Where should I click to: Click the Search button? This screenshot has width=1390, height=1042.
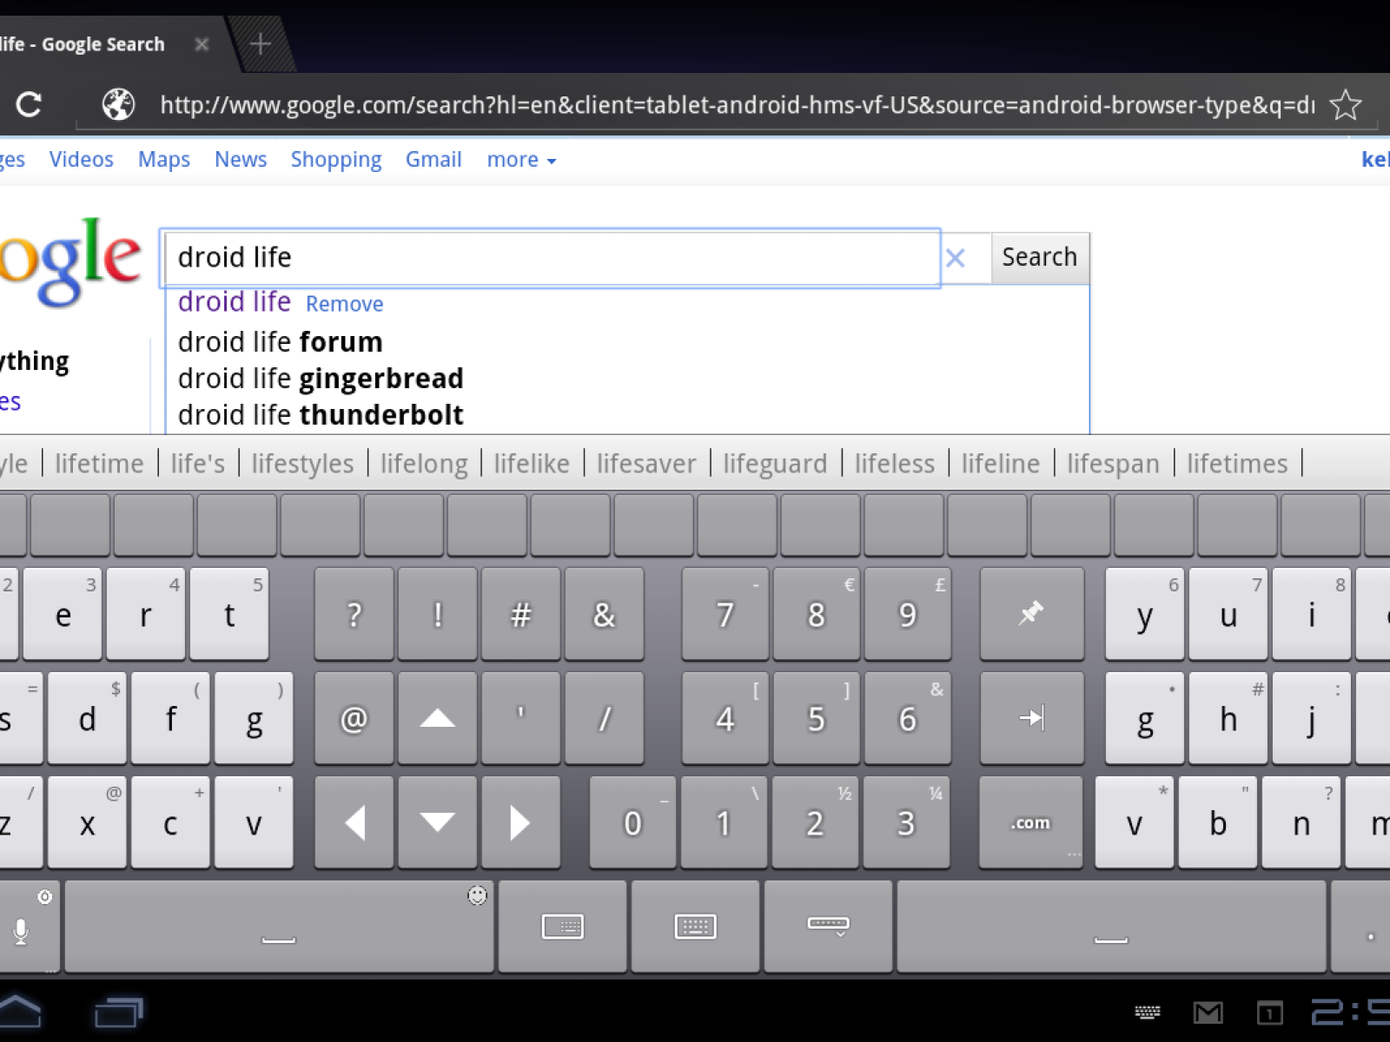coord(1040,258)
